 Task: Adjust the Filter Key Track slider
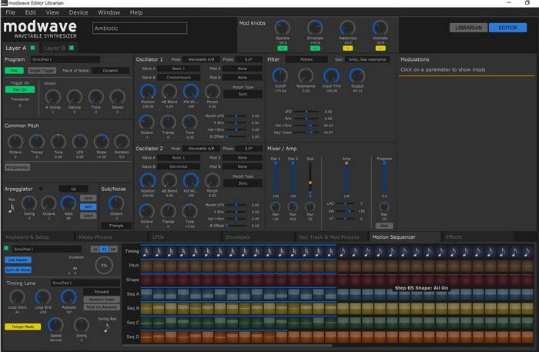(306, 132)
